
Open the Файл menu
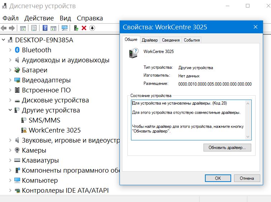pyautogui.click(x=10, y=18)
